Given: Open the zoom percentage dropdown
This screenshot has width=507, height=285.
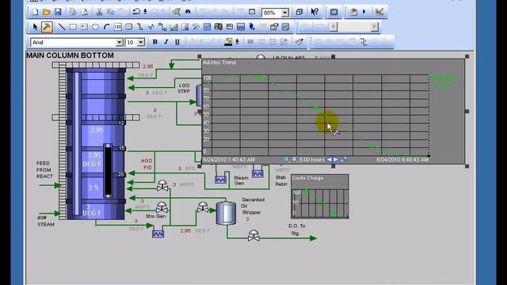Looking at the screenshot, I should point(285,13).
